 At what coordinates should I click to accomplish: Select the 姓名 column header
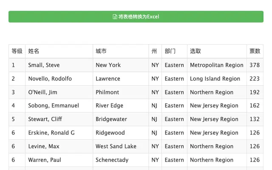click(x=59, y=51)
